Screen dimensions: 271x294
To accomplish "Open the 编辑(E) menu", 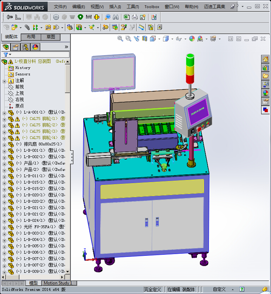I will point(79,7).
